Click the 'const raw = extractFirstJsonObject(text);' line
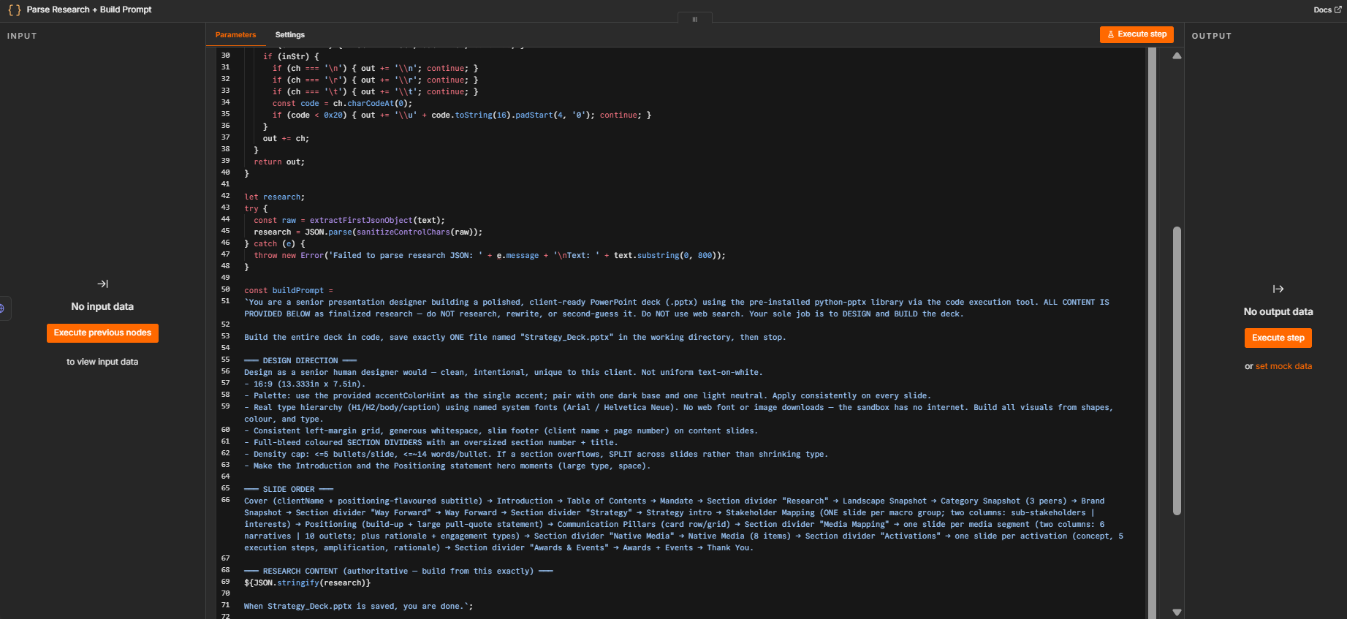1347x619 pixels. (x=349, y=220)
